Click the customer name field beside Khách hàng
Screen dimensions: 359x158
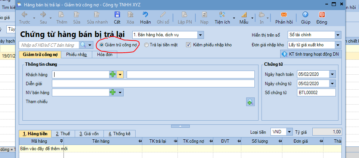pyautogui.click(x=191, y=74)
